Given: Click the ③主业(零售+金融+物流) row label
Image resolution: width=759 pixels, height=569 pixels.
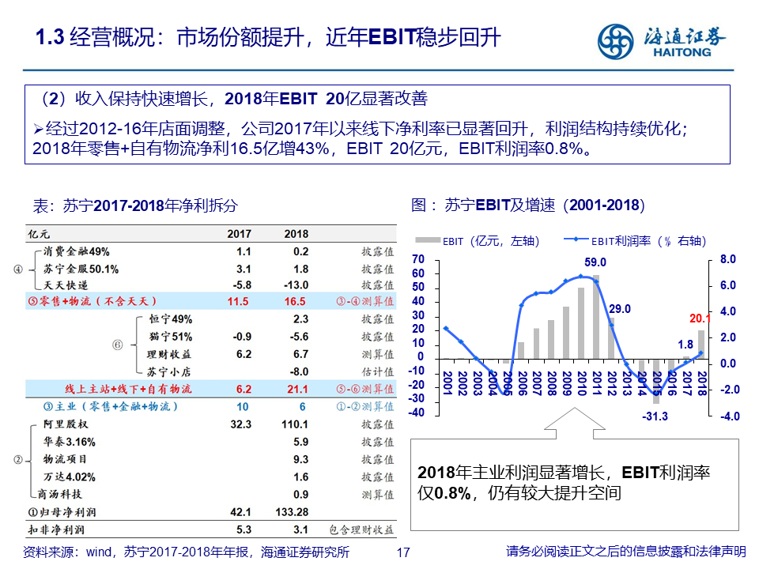Looking at the screenshot, I should [x=111, y=406].
